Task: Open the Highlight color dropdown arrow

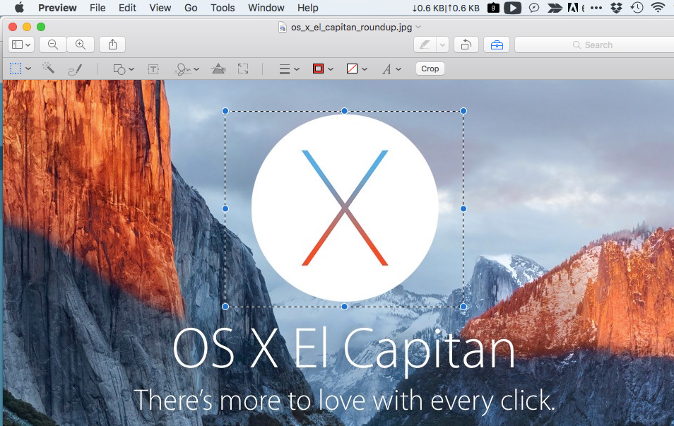Action: (x=442, y=45)
